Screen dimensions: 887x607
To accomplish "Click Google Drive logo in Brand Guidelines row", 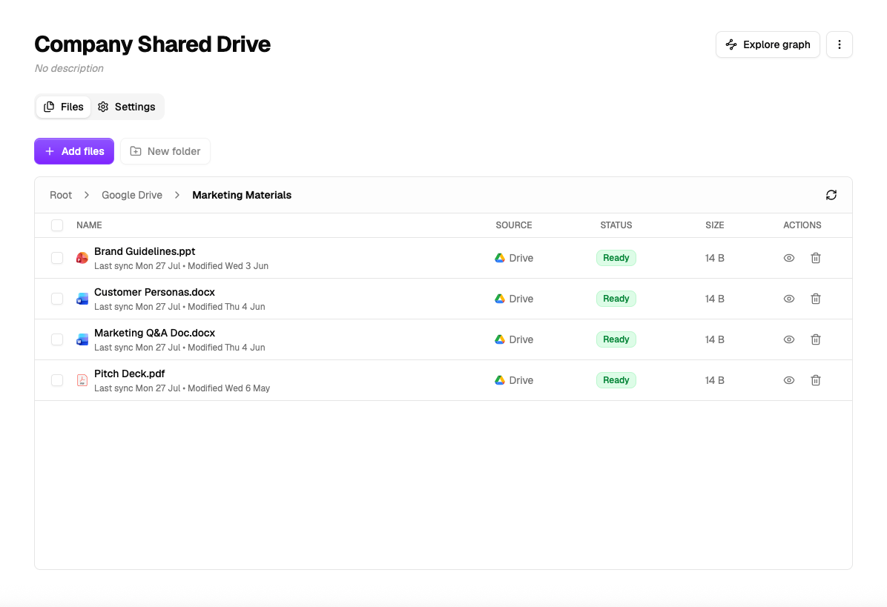I will 500,258.
